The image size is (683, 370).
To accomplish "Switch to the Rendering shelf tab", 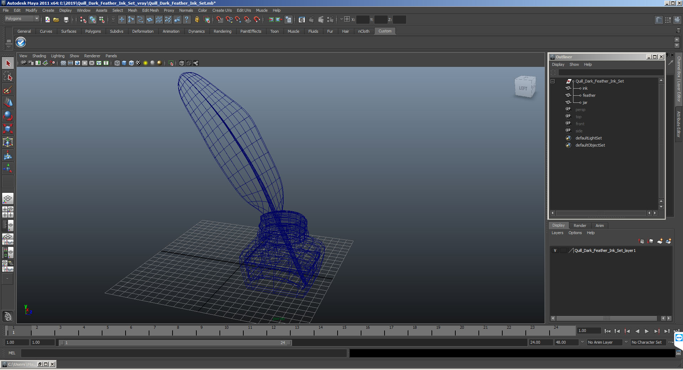I will coord(222,31).
